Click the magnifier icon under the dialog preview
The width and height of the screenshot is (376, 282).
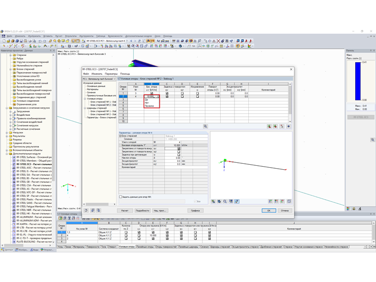(225, 201)
